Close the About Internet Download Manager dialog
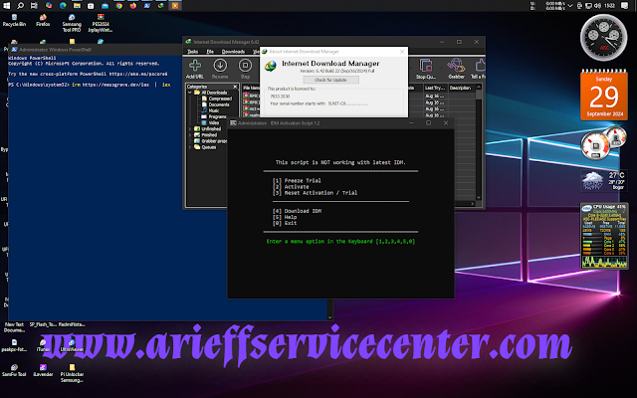Screen dimensions: 637x398 [402, 52]
